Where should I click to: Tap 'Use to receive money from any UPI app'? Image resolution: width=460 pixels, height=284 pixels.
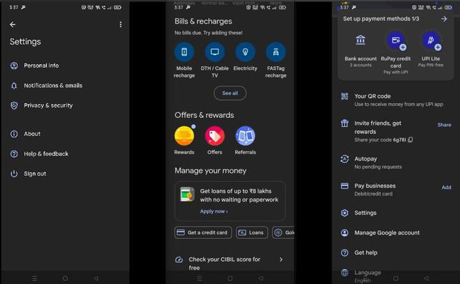399,104
